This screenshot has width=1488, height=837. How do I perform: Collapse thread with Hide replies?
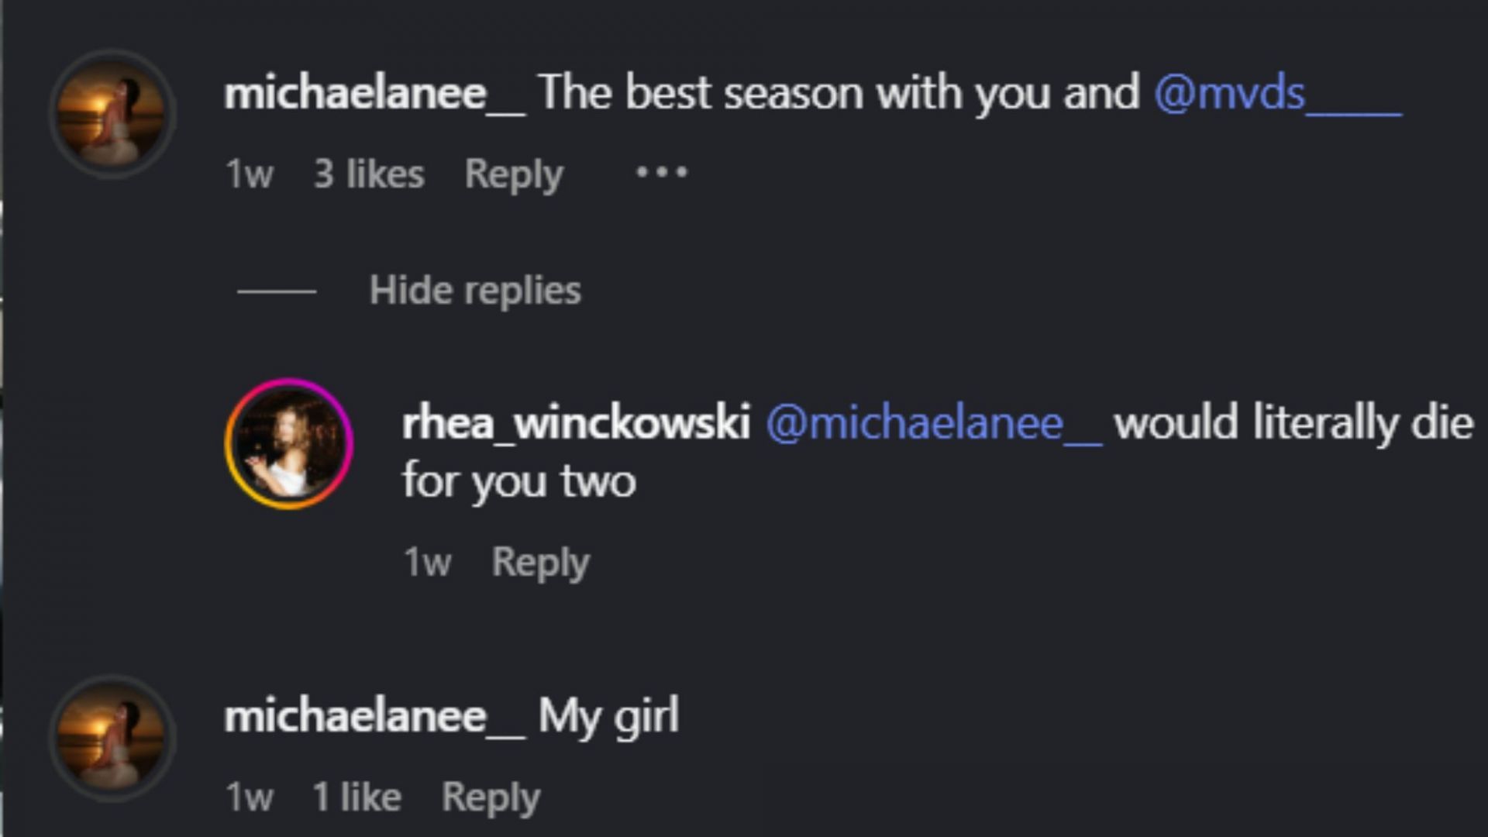tap(475, 291)
